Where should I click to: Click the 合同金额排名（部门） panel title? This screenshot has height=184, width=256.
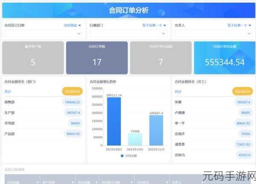coord(20,82)
